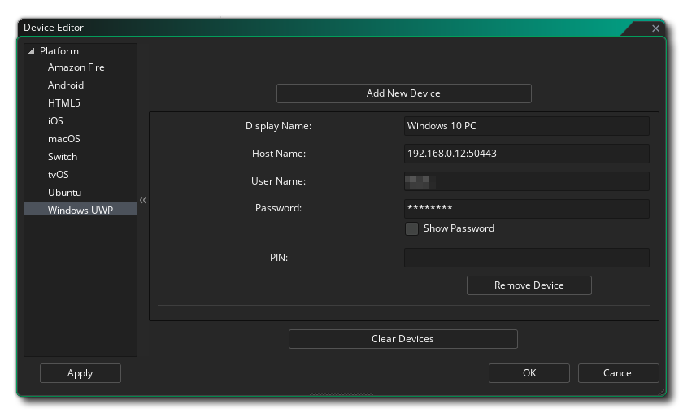Open macOS platform devices
The width and height of the screenshot is (683, 413).
point(63,139)
